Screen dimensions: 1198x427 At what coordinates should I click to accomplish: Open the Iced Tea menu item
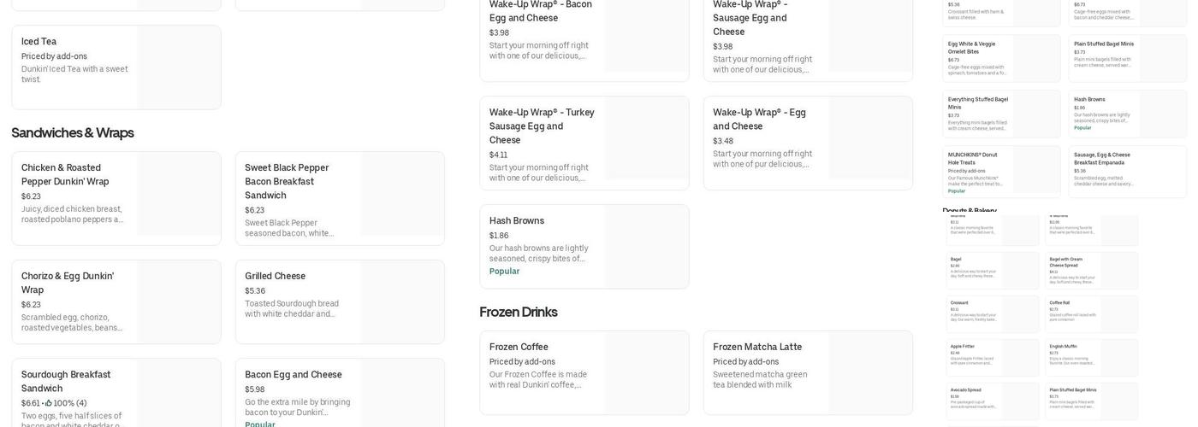click(116, 67)
